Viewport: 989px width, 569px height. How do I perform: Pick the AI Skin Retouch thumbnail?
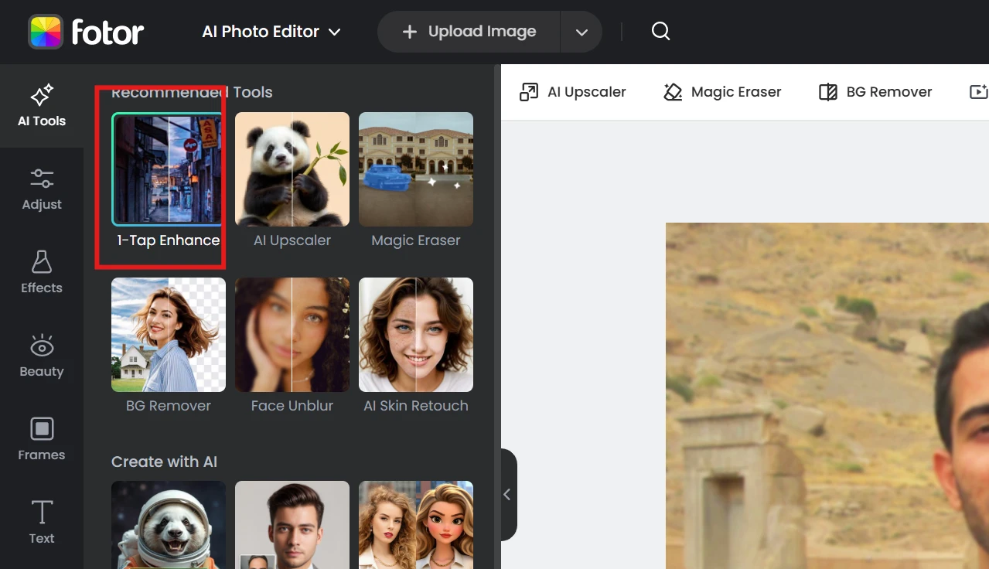click(x=416, y=335)
